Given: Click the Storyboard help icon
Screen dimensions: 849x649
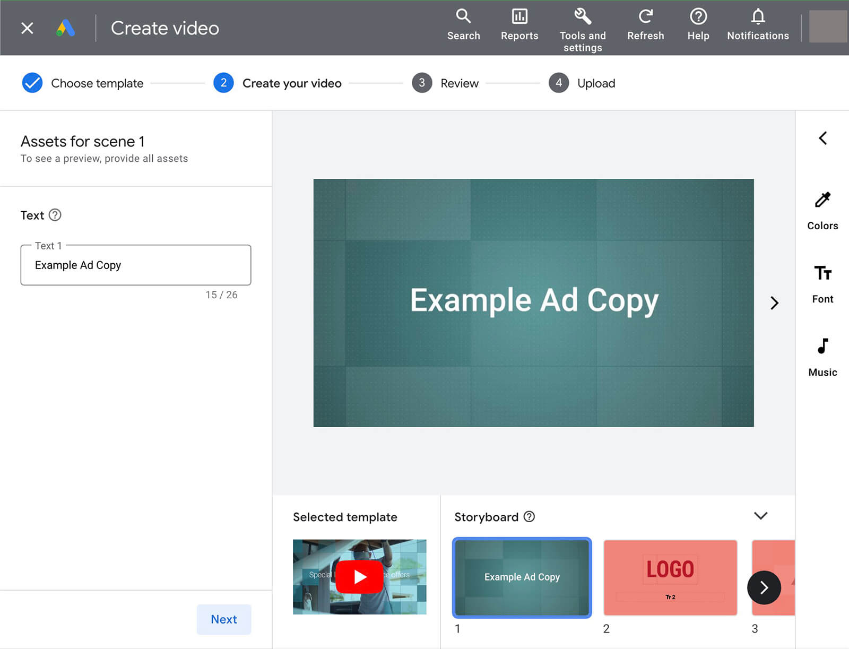Looking at the screenshot, I should 529,517.
